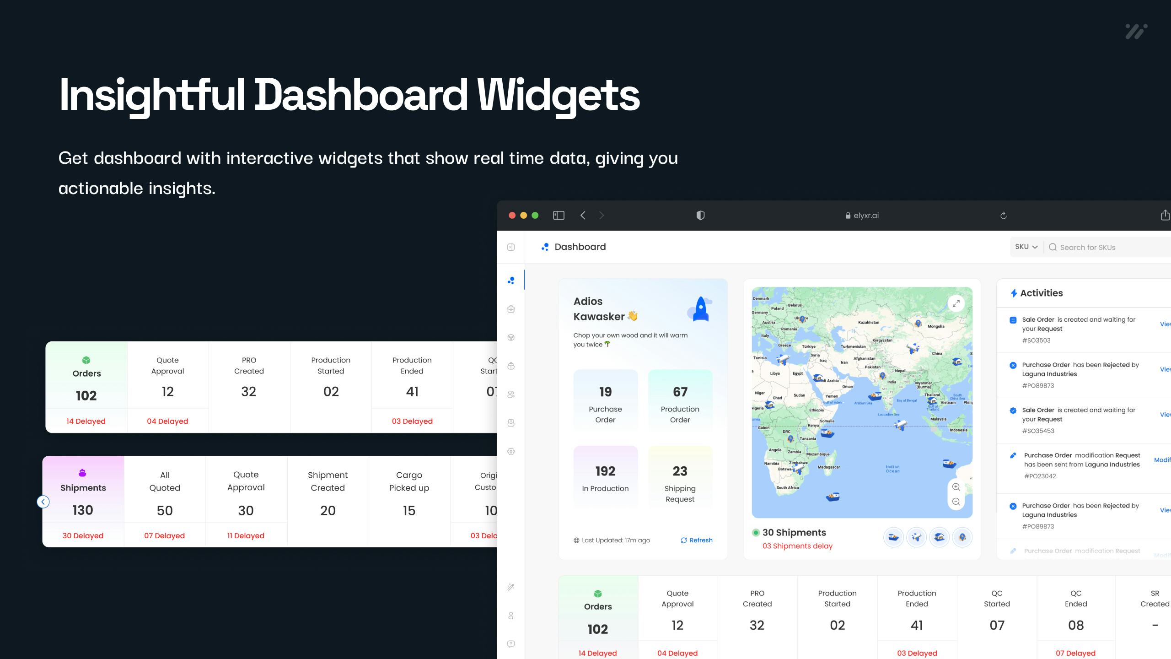Toggle ship filter below the map
The height and width of the screenshot is (659, 1171).
[893, 537]
